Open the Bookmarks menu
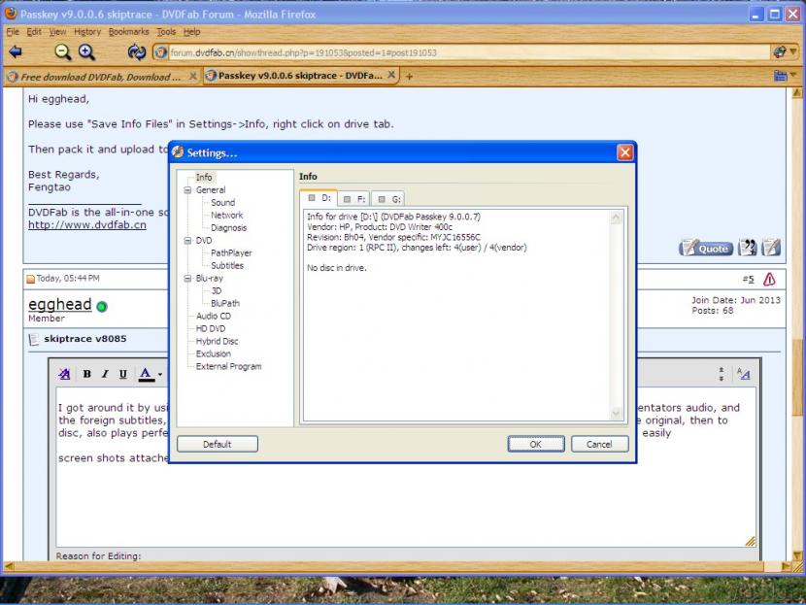The width and height of the screenshot is (806, 605). pos(128,31)
